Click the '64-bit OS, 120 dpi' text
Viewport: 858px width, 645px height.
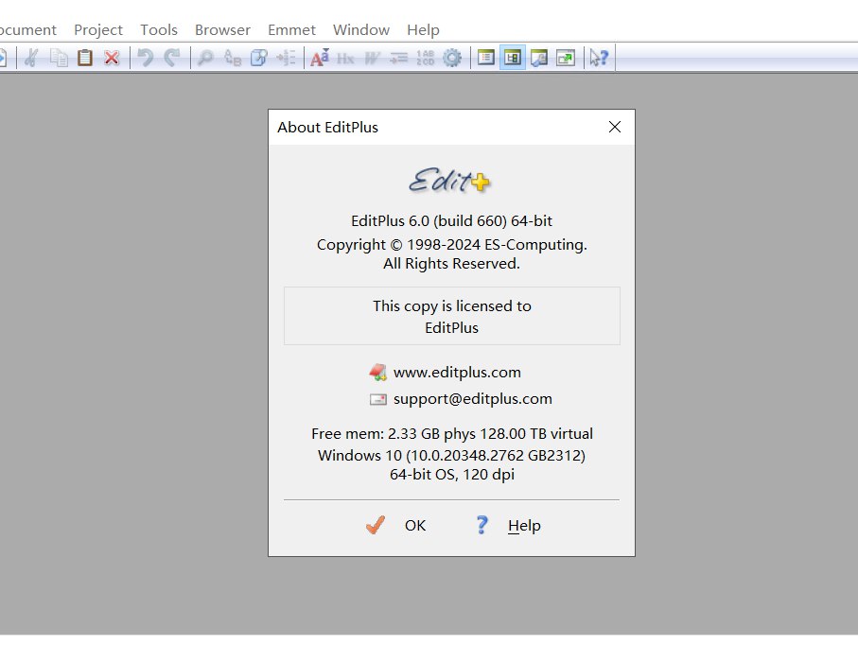click(x=452, y=475)
